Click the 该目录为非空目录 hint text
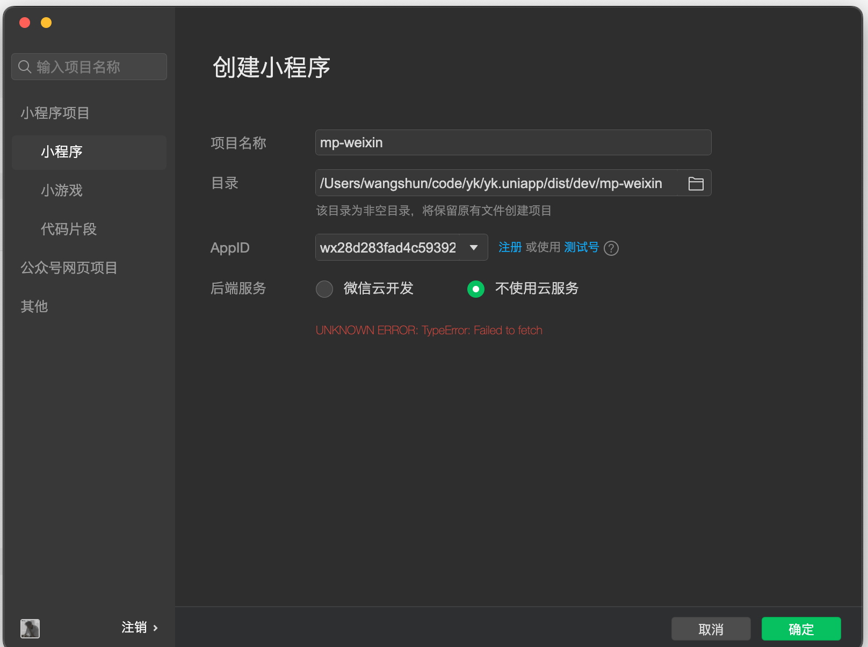Screen dimensions: 868x647 tap(433, 211)
